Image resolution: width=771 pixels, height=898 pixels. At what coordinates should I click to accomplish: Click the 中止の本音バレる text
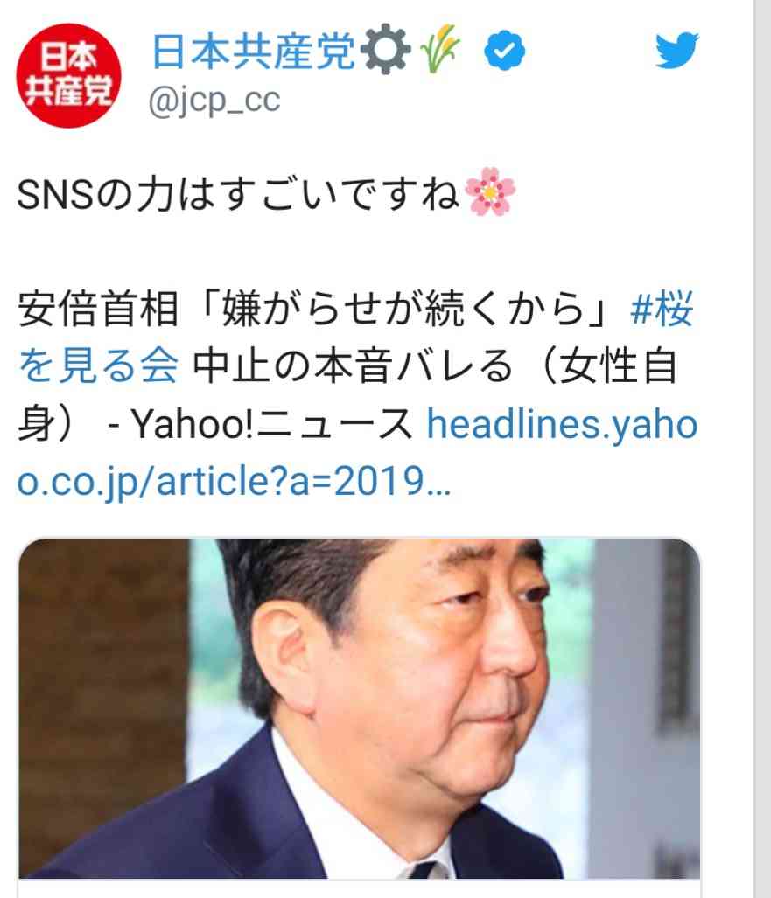[352, 366]
